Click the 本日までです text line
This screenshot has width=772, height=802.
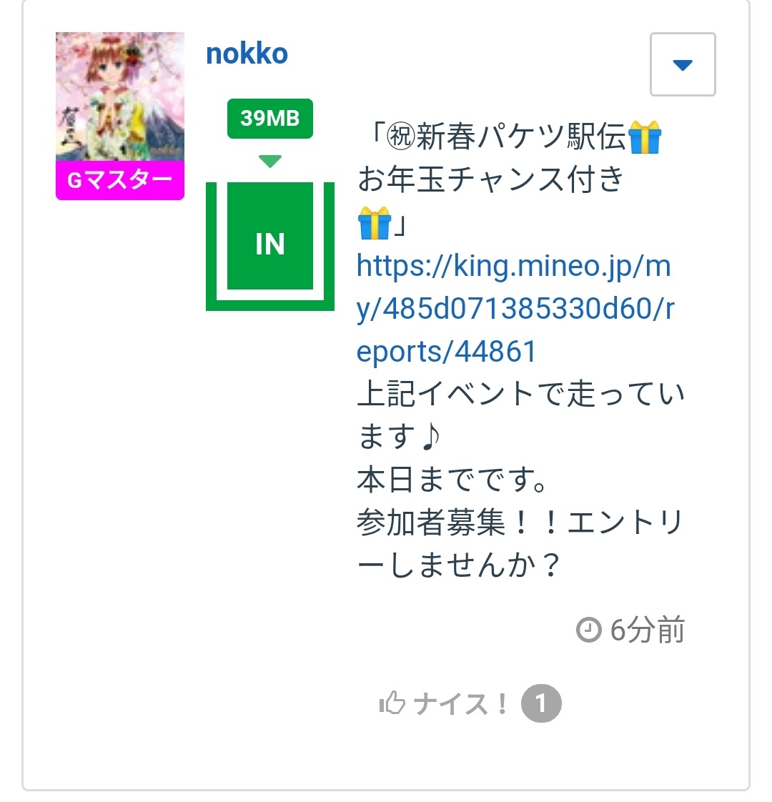(x=452, y=480)
